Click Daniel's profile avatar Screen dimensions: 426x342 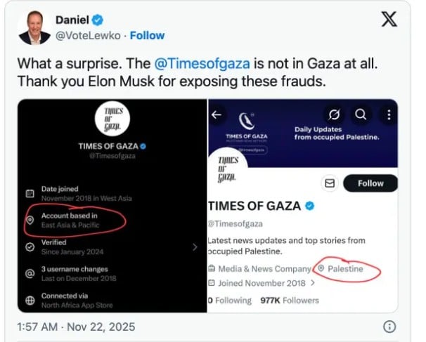[29, 27]
